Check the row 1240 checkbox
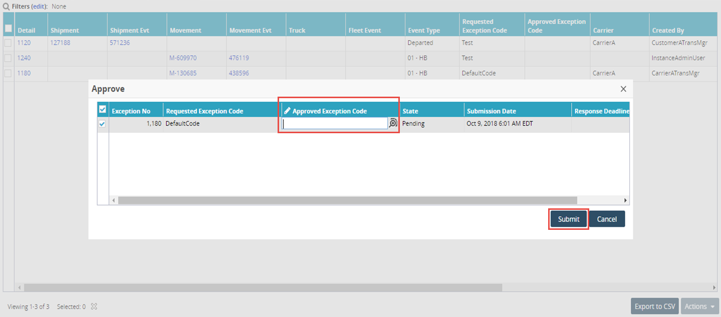 pyautogui.click(x=8, y=58)
